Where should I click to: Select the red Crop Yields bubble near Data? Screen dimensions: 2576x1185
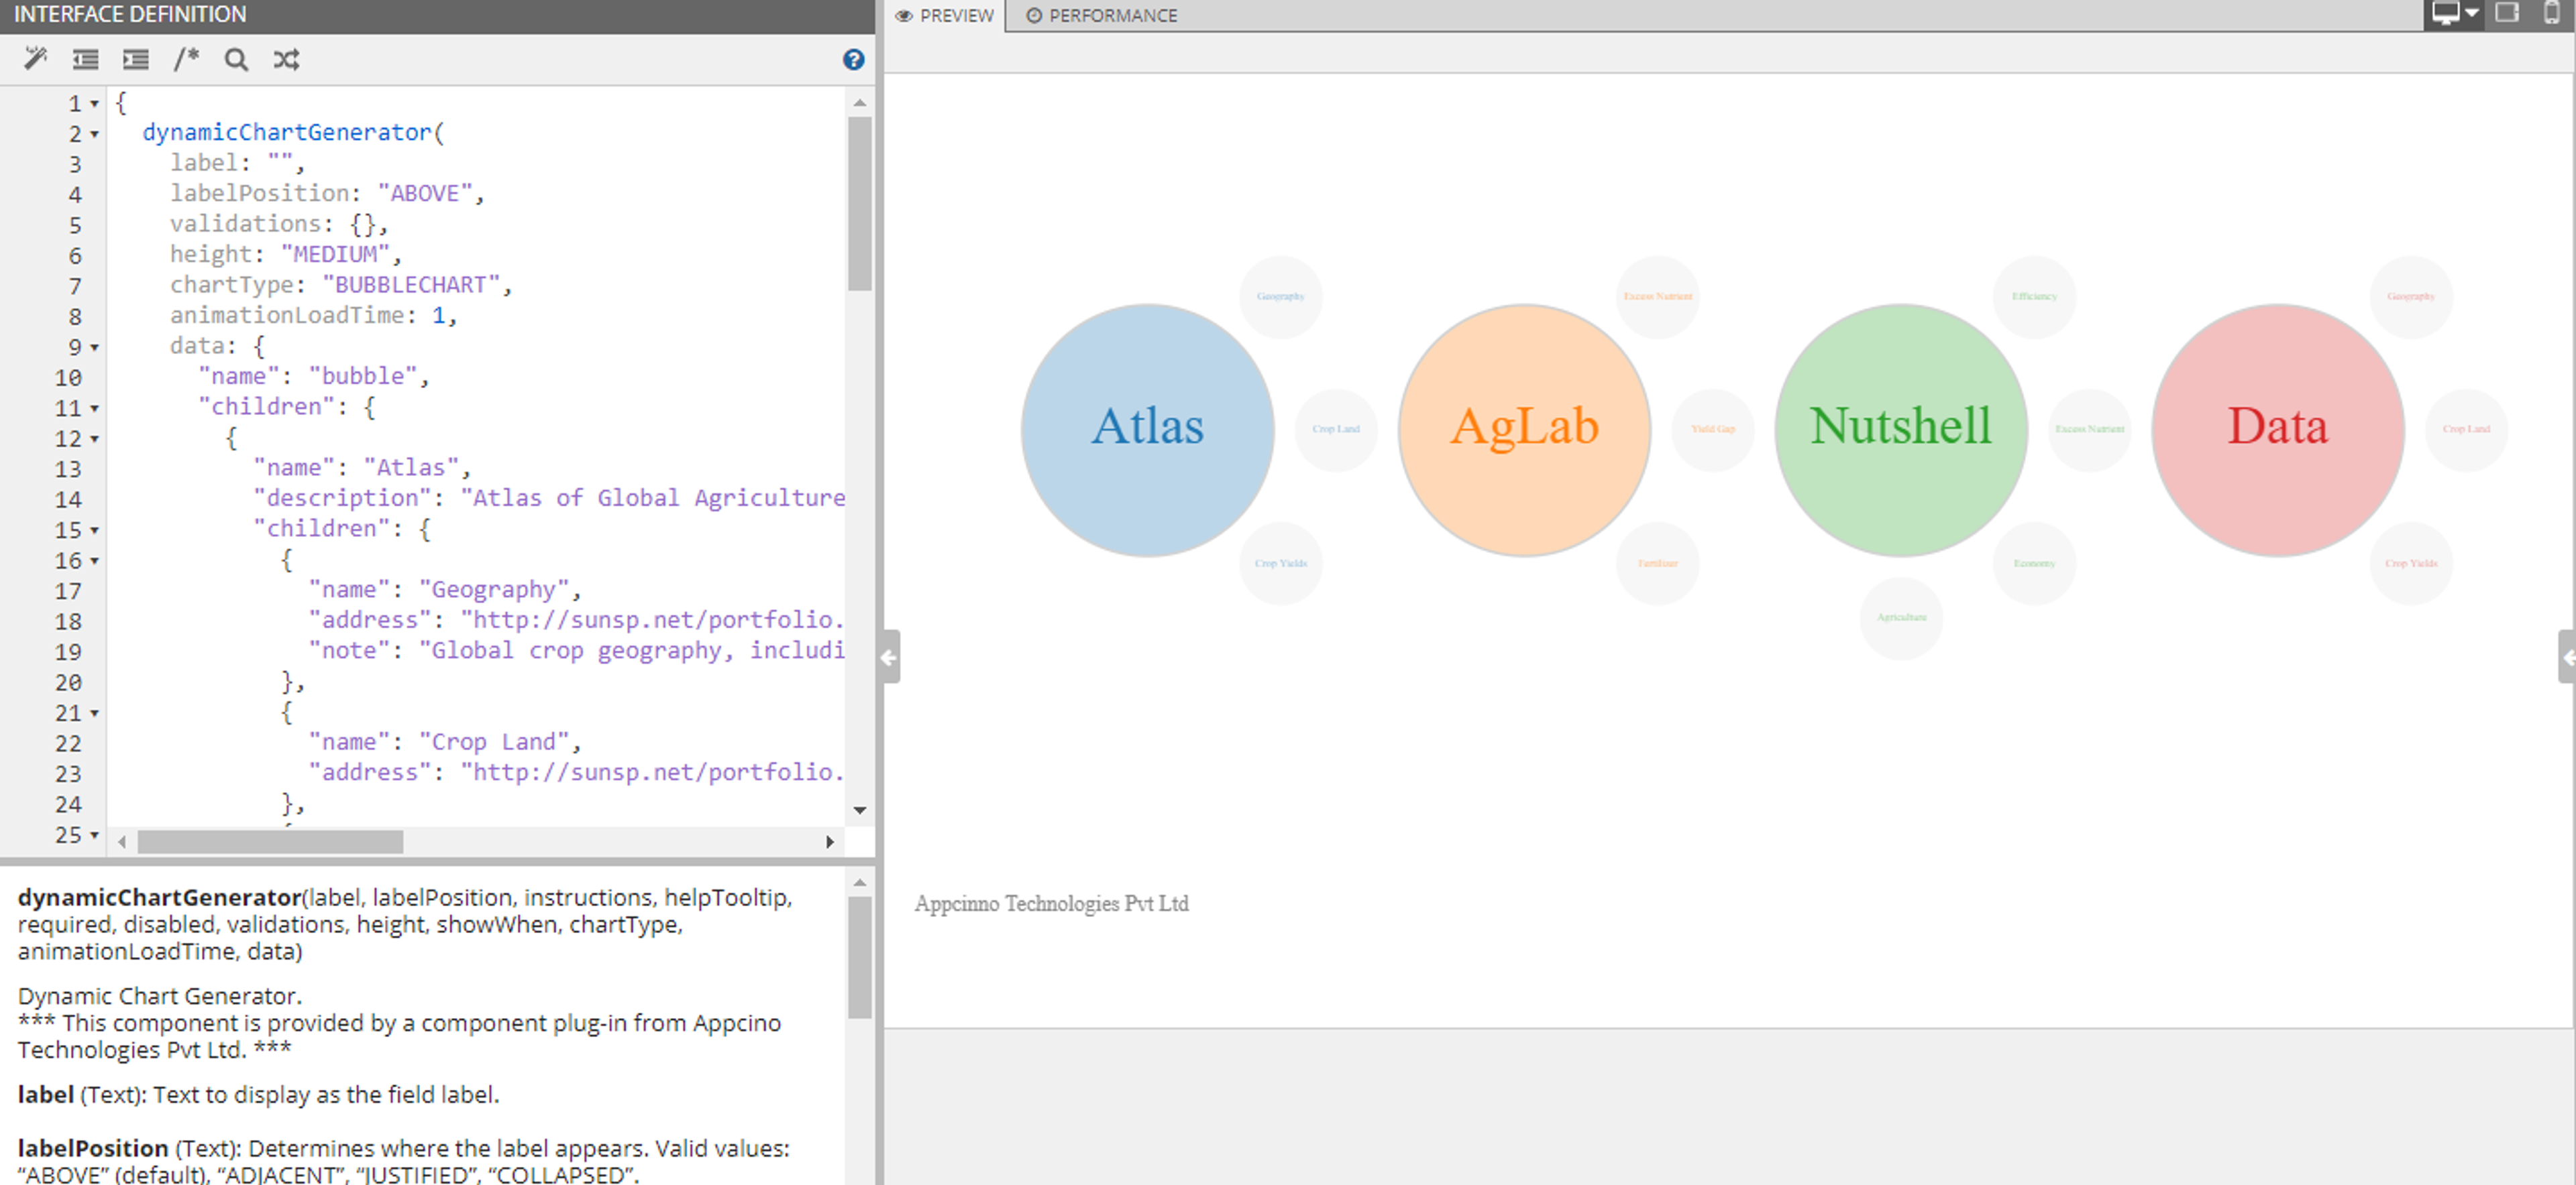click(2412, 564)
